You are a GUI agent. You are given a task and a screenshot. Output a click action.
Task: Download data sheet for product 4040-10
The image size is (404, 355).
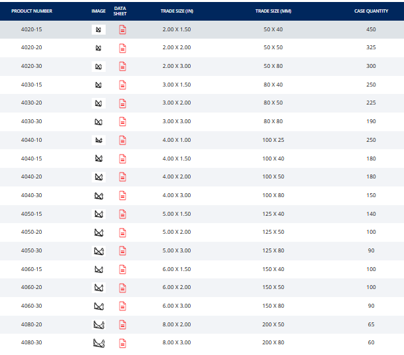click(122, 140)
